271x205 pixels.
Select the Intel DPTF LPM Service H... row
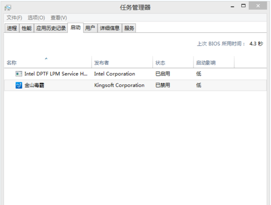coord(135,74)
